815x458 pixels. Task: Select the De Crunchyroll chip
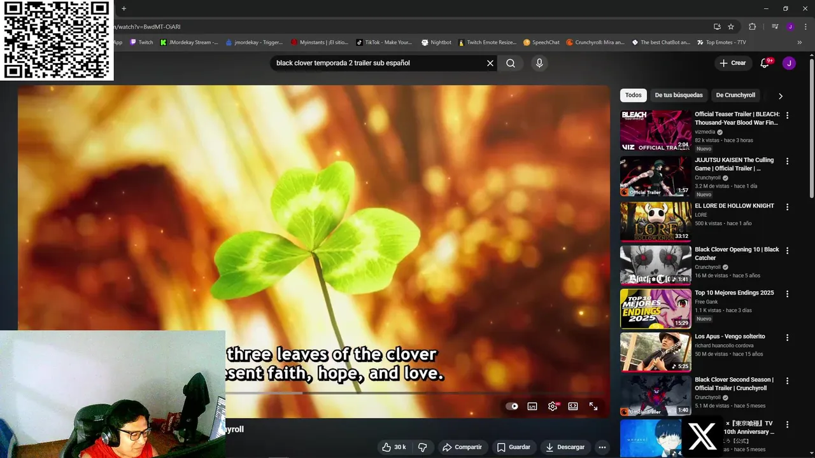[735, 95]
